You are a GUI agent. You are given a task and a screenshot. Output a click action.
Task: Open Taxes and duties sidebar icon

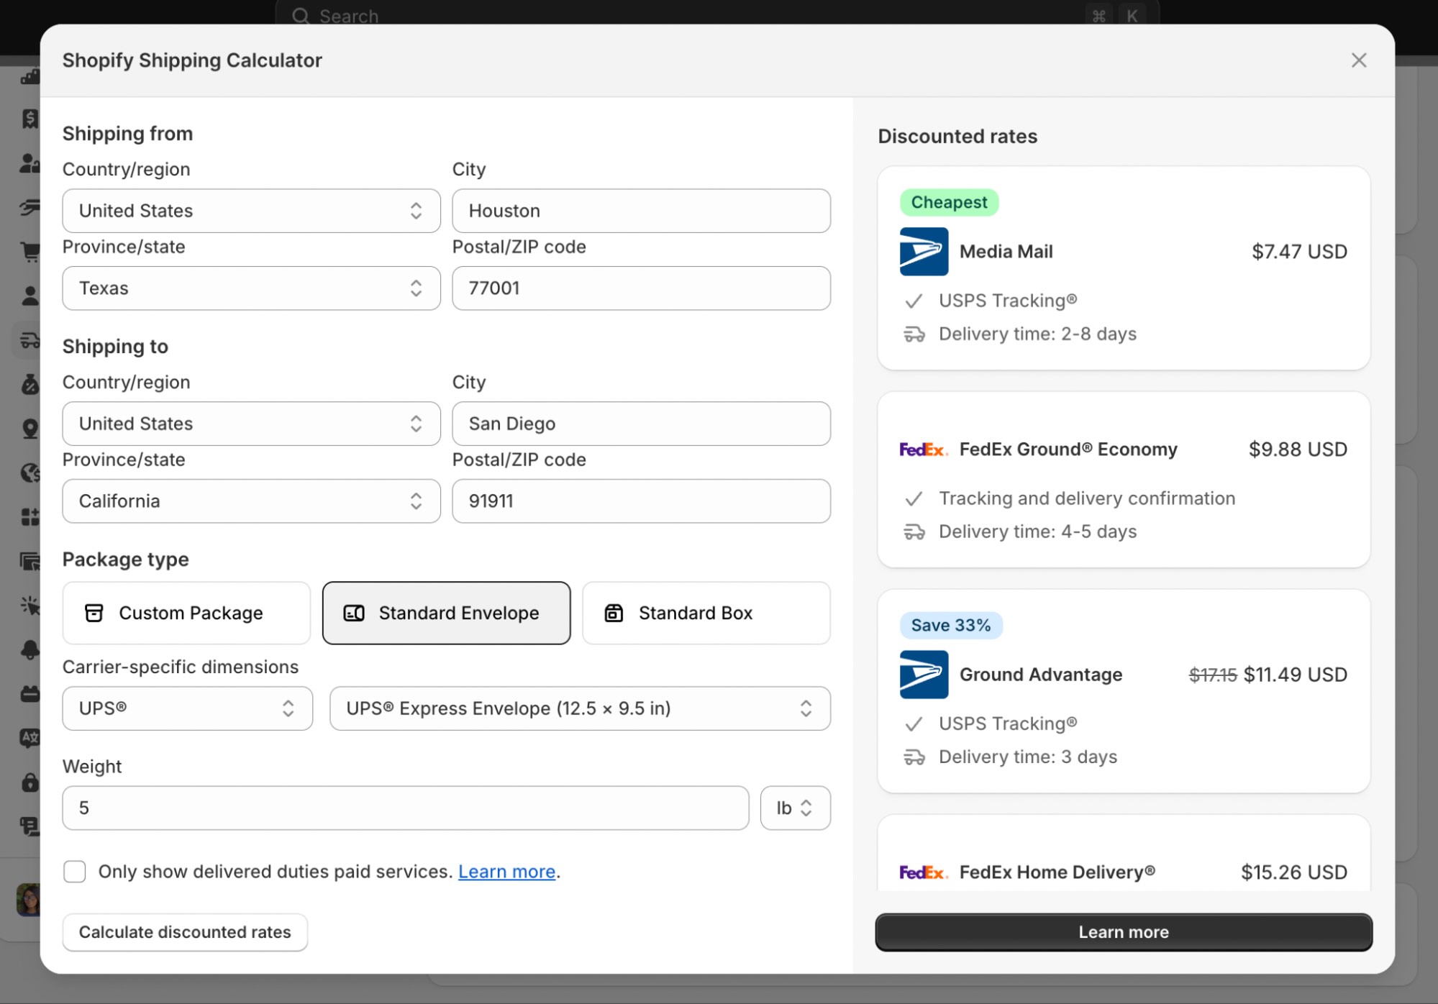(30, 384)
